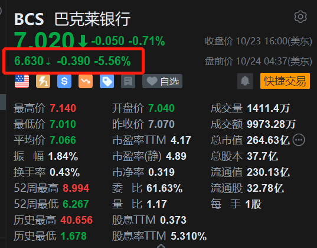Viewport: 317px width, 248px height.
Task: Click the bell alert icon
Action: [245, 81]
